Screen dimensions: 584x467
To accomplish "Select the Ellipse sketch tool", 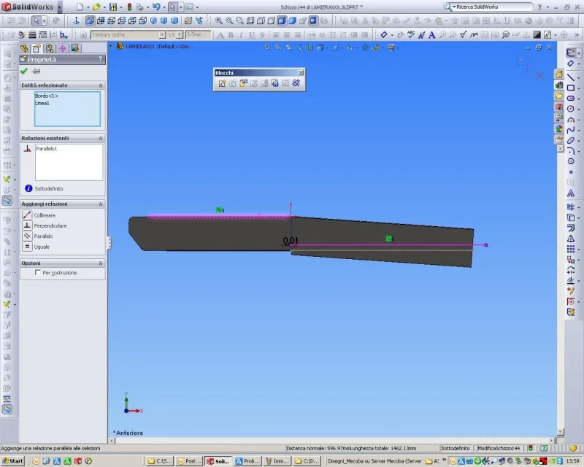I will tap(571, 140).
